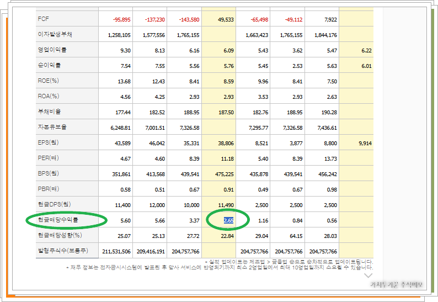Select the red FCF value -137,230

point(155,19)
